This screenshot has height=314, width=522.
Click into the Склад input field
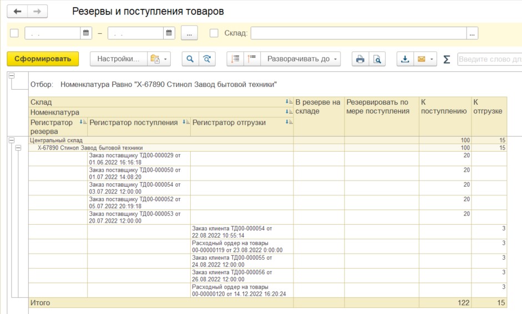click(358, 33)
